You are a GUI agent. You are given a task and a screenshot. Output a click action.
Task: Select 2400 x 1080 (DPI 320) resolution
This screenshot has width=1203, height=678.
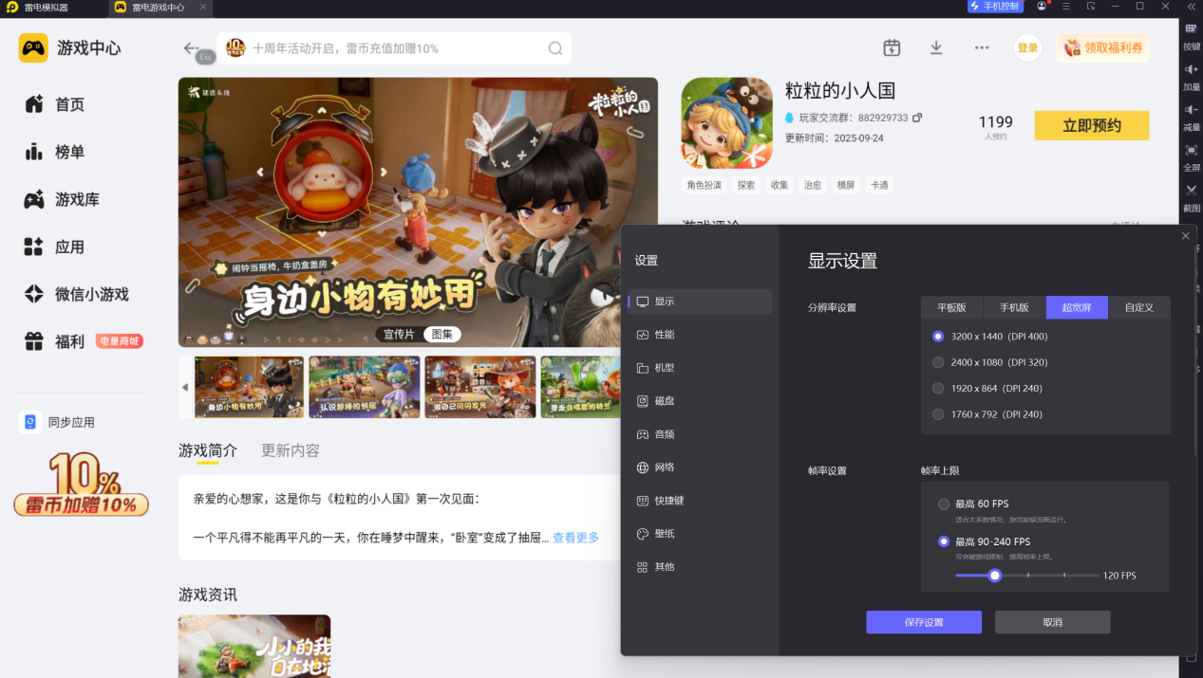click(938, 362)
